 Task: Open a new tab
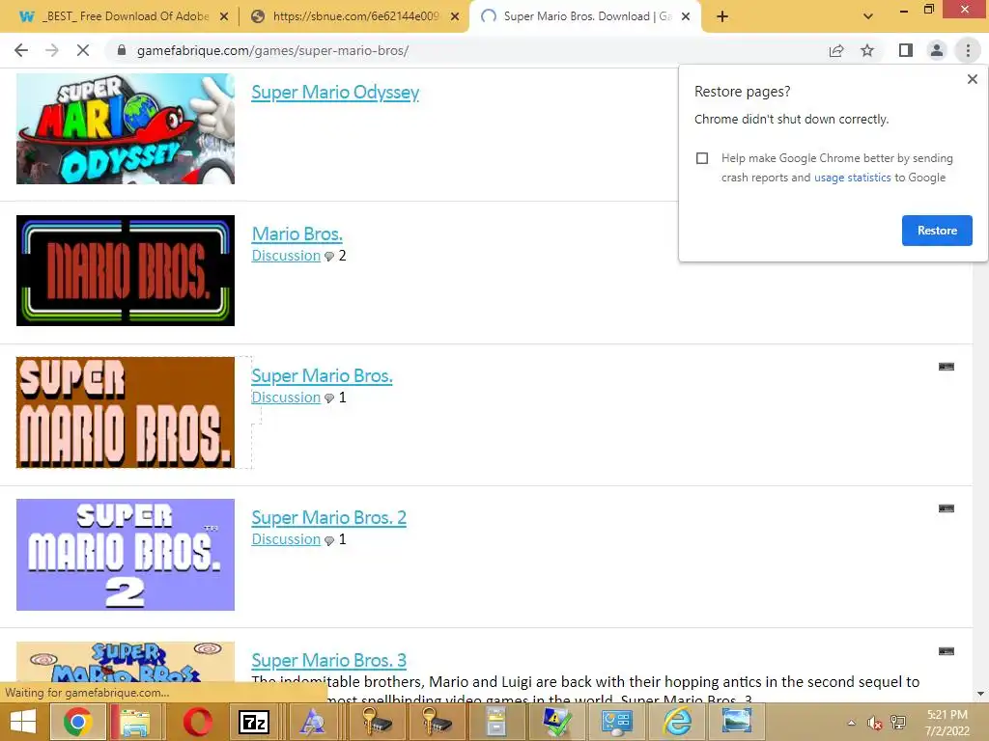click(x=722, y=16)
